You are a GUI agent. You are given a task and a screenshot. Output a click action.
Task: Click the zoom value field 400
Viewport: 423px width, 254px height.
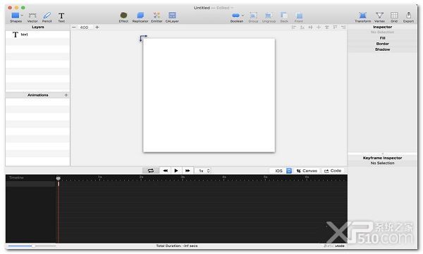click(x=84, y=28)
